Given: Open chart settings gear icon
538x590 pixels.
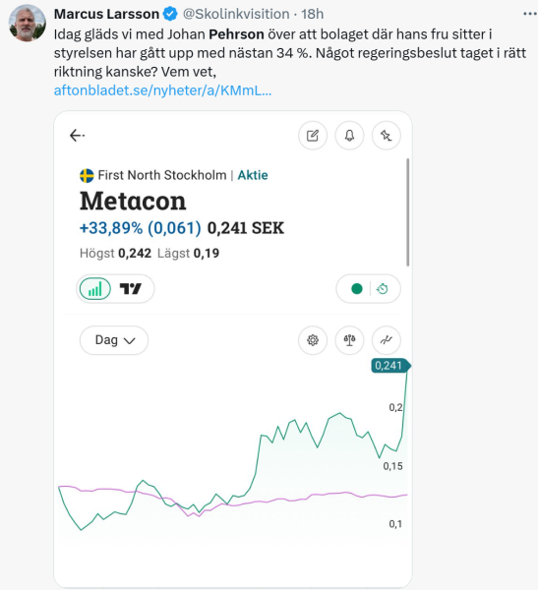Looking at the screenshot, I should point(313,340).
